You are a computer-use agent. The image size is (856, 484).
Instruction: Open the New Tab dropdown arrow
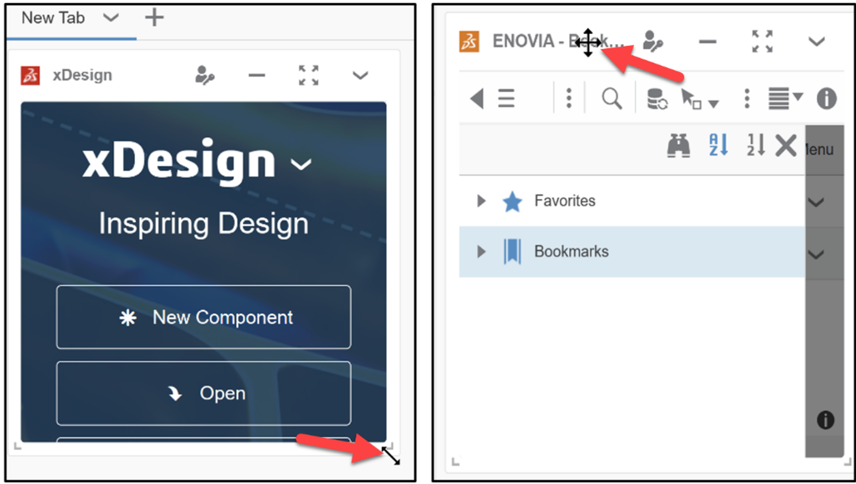point(111,18)
